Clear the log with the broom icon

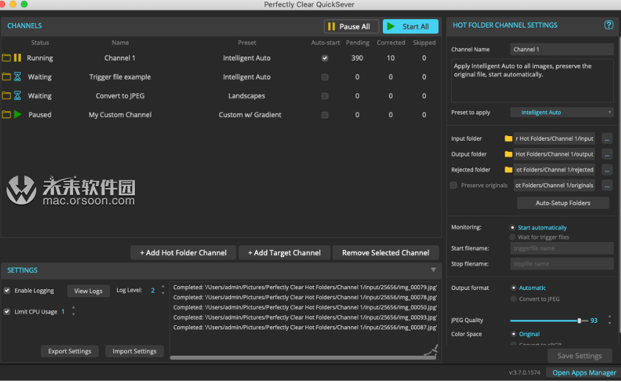coord(432,350)
